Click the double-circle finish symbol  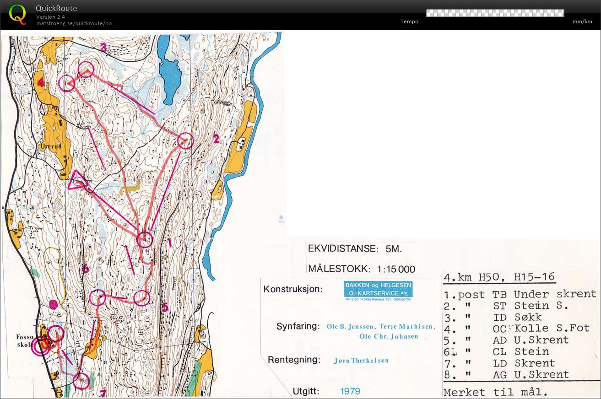tap(40, 346)
